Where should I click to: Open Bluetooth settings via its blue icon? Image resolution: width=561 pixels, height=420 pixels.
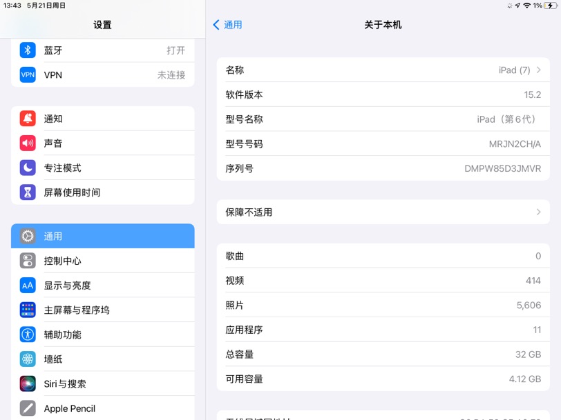click(x=28, y=50)
